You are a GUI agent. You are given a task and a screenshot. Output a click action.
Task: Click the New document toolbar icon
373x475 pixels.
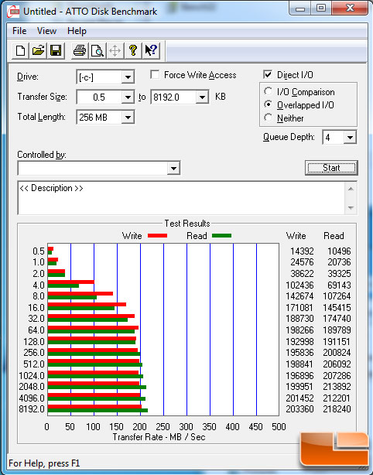(20, 50)
